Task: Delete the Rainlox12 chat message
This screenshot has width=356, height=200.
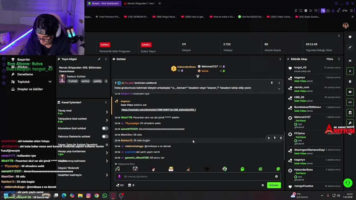Action: [x=281, y=138]
